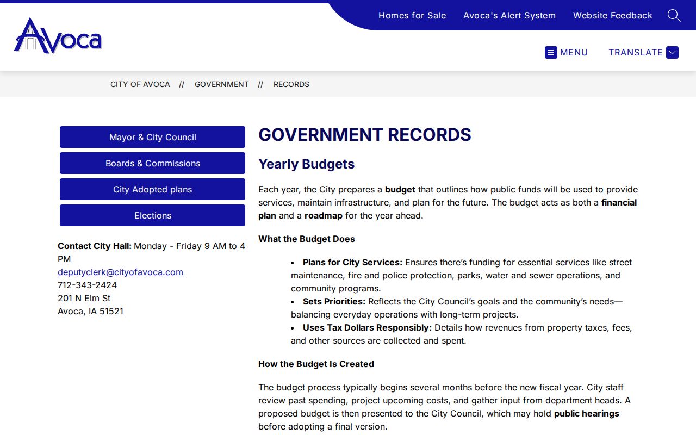The image size is (696, 435).
Task: Go to GOVERNMENT breadcrumb
Action: 222,84
